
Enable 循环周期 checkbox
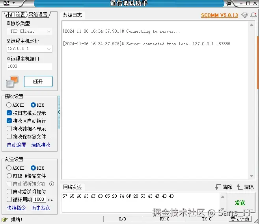click(9, 200)
